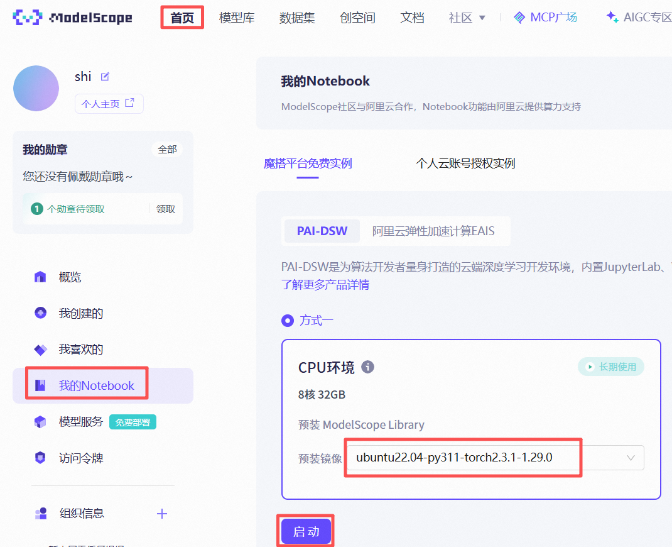Click the 我创建的 plus-circle icon
This screenshot has height=547, width=672.
tap(40, 313)
